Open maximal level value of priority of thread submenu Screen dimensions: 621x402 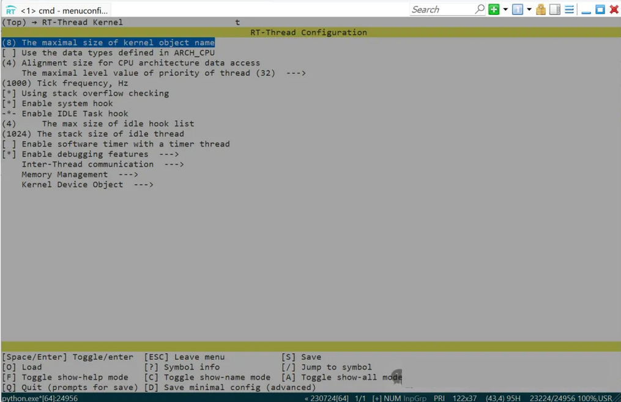[x=163, y=73]
